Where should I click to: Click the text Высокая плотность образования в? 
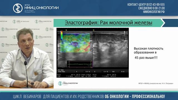[x=149, y=51]
